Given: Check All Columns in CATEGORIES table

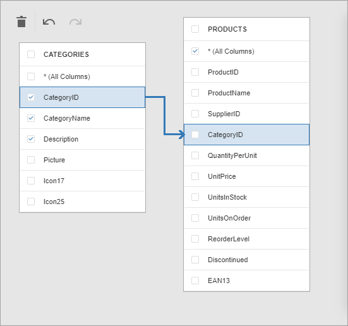Looking at the screenshot, I should pos(31,76).
